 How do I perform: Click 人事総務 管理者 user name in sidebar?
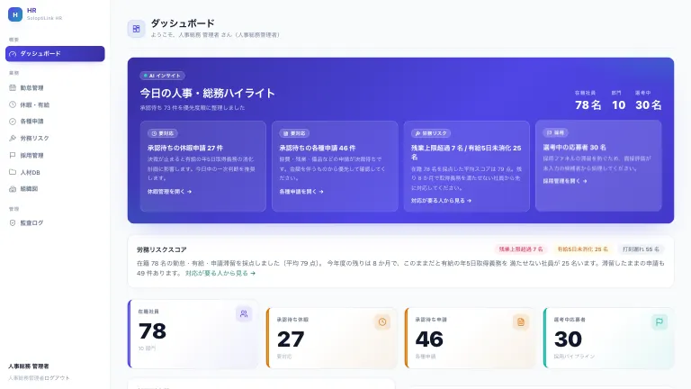click(29, 366)
